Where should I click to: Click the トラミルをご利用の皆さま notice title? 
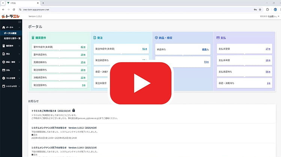51,111
